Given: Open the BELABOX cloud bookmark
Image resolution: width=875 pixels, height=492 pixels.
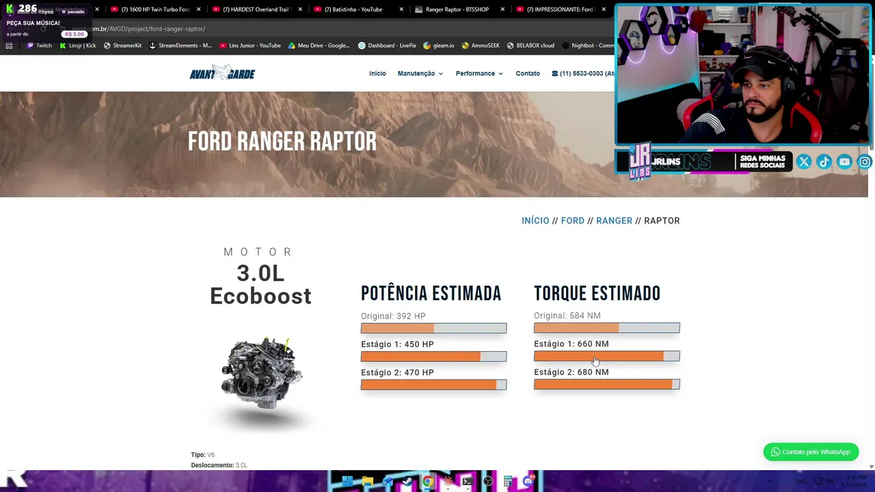Looking at the screenshot, I should 530,46.
